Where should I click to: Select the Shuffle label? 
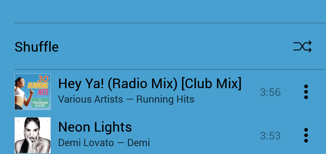37,47
